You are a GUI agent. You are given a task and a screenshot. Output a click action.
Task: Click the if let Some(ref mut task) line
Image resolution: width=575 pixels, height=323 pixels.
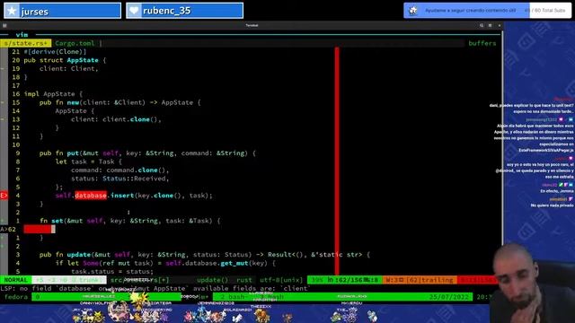click(x=165, y=263)
